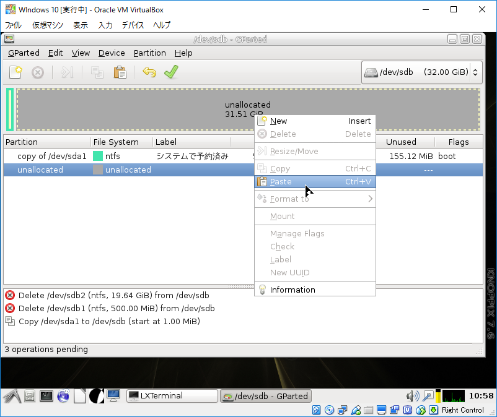Open the デバイス menu of VirtualBox
This screenshot has height=417, width=497.
133,25
